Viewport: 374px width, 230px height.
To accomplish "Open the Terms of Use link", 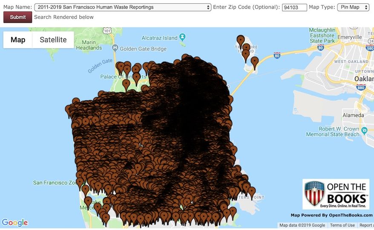I will pyautogui.click(x=342, y=225).
